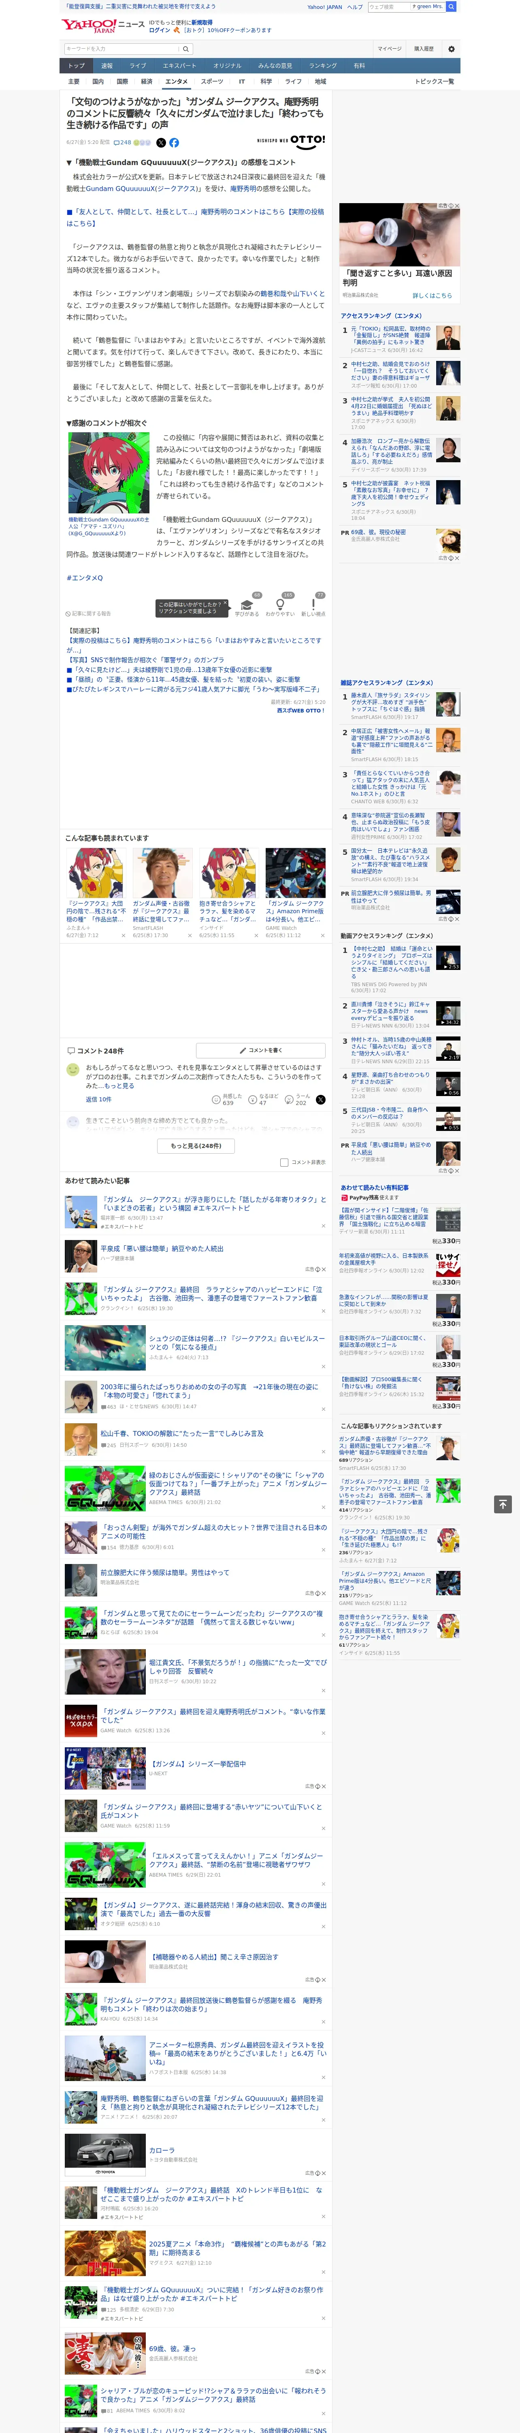This screenshot has width=520, height=2433.
Task: Open the settings gear icon
Action: (x=451, y=49)
